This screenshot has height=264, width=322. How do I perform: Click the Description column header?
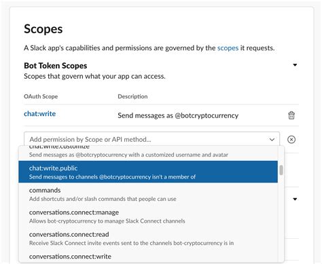[x=132, y=96]
